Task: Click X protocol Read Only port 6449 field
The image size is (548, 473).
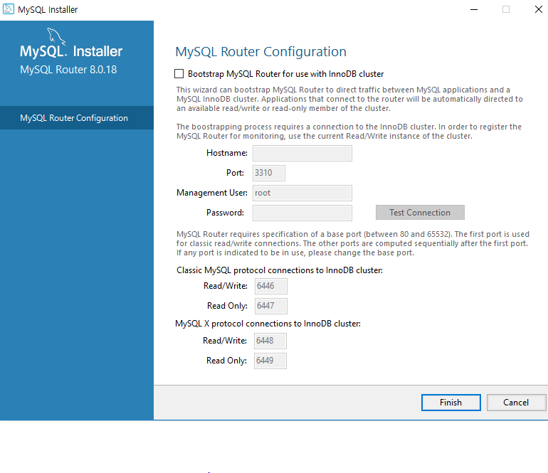Action: coord(270,361)
